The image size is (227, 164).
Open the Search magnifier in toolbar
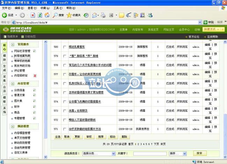(55, 15)
